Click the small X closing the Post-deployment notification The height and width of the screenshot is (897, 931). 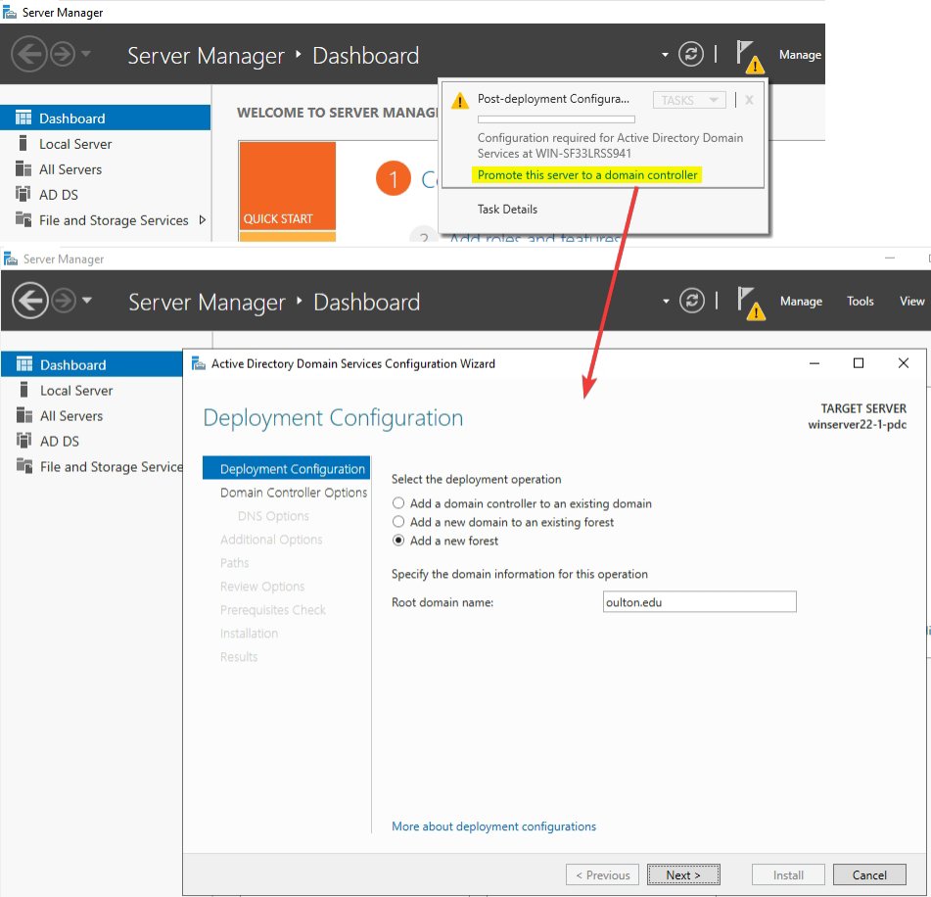coord(749,100)
